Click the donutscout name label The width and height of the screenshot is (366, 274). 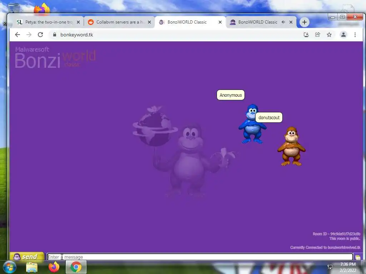point(269,117)
